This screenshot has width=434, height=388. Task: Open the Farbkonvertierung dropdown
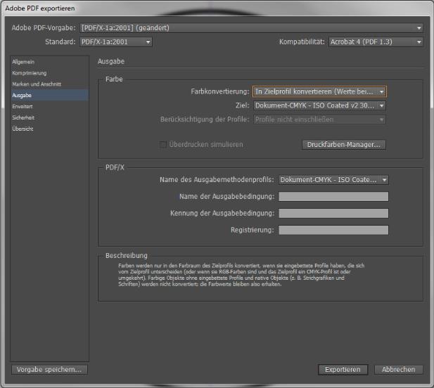pyautogui.click(x=319, y=91)
